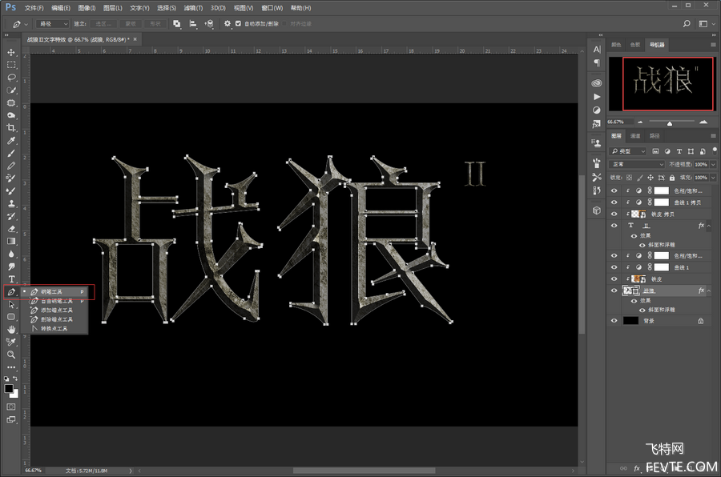
Task: Hide the 曲线 1 拷贝 layer
Action: pyautogui.click(x=614, y=202)
